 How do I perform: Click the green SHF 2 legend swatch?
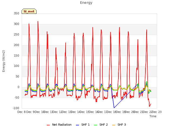tap(95, 125)
